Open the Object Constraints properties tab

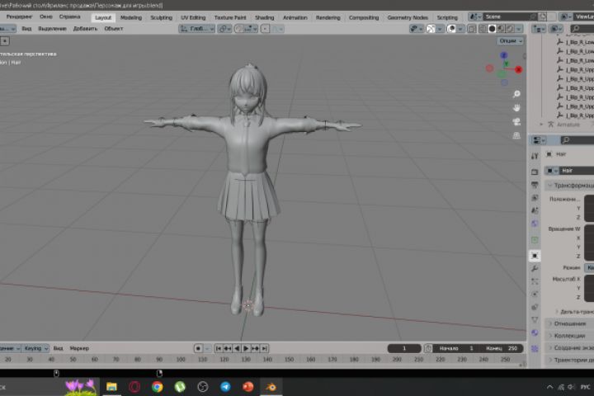[x=535, y=308]
